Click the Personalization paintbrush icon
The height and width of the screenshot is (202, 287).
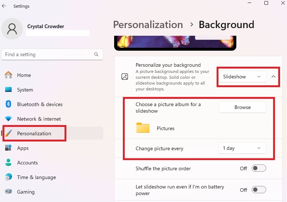pyautogui.click(x=9, y=133)
